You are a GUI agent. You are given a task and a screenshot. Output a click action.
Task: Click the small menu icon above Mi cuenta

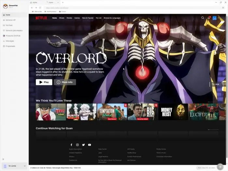(3, 159)
